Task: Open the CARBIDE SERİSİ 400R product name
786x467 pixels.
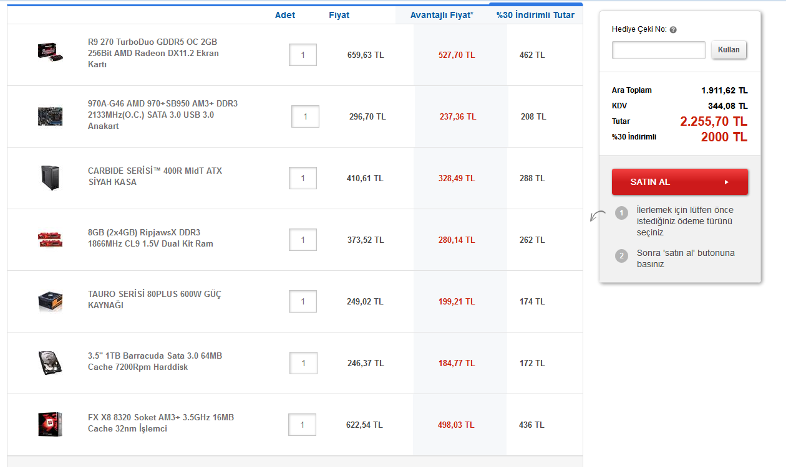Action: point(155,176)
